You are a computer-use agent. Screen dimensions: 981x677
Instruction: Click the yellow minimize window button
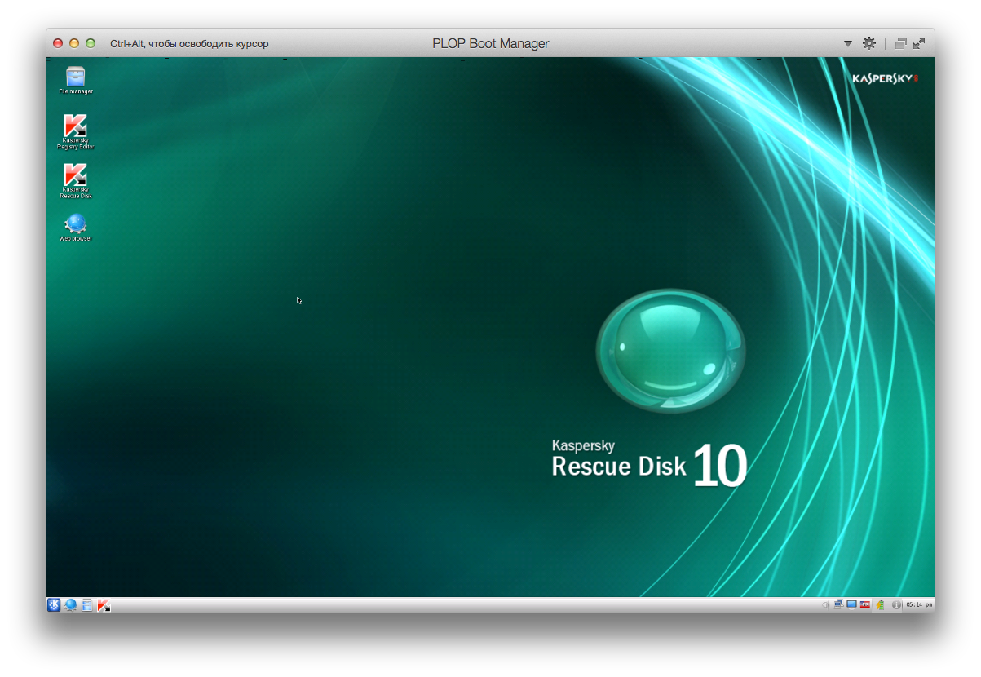pos(74,43)
